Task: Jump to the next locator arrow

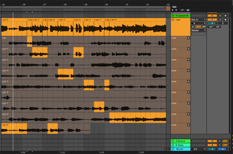Action: tap(176, 10)
